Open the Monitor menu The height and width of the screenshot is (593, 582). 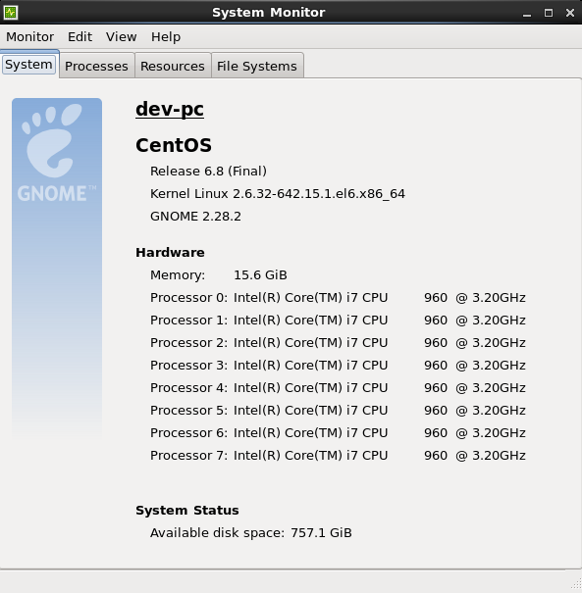tap(29, 37)
